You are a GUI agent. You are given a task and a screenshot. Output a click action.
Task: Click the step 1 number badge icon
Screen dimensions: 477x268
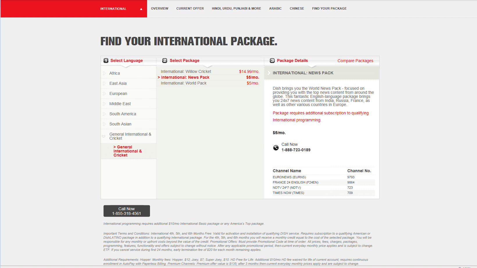click(106, 60)
